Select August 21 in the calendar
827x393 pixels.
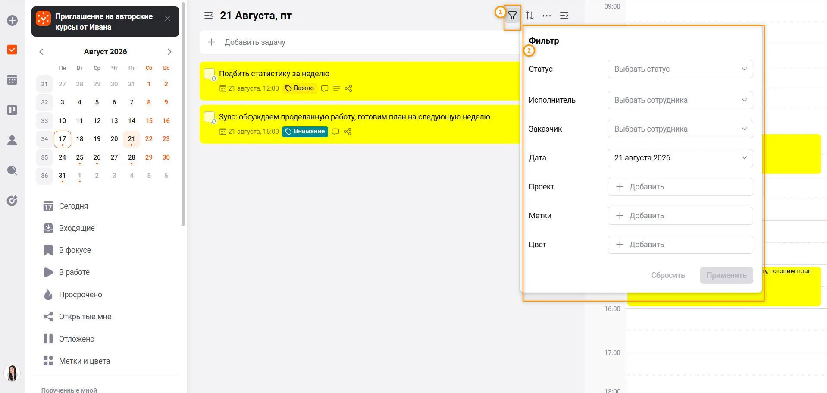pyautogui.click(x=132, y=139)
